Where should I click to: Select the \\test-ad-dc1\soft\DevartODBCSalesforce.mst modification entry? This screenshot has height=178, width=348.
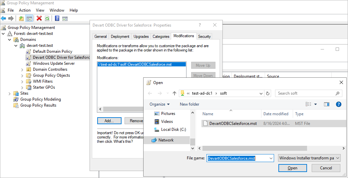[x=142, y=64]
